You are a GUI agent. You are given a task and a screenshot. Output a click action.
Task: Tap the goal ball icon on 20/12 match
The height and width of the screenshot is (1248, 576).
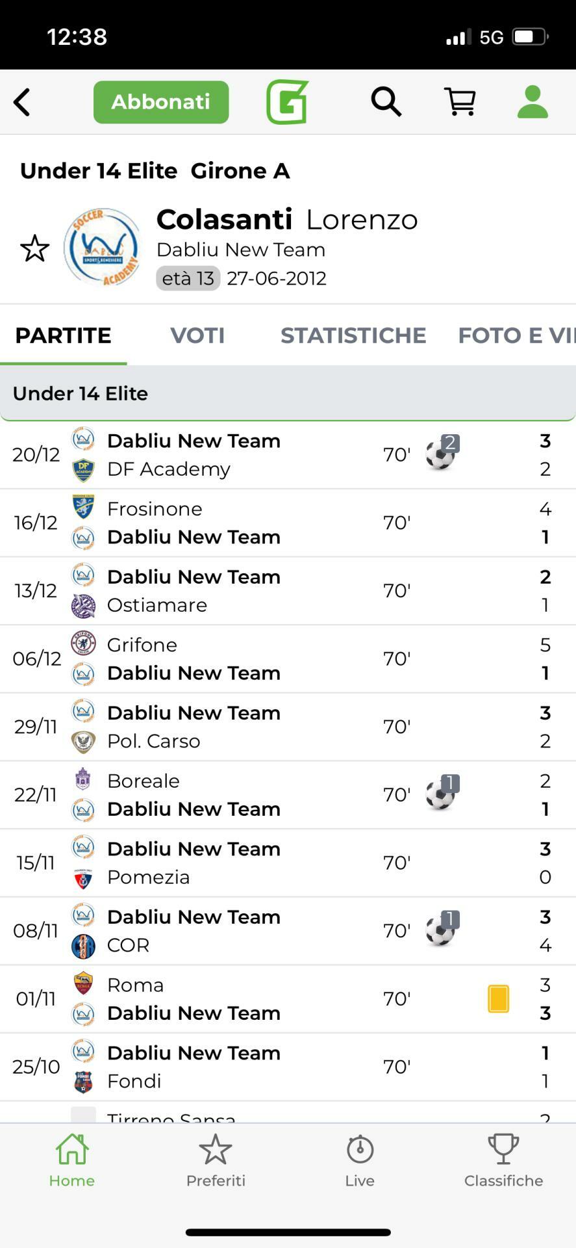tap(441, 454)
